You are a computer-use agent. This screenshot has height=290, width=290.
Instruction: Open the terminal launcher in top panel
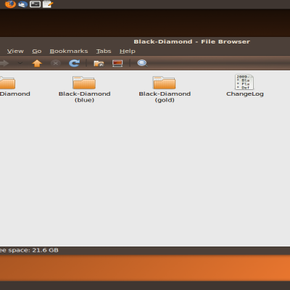pyautogui.click(x=35, y=4)
